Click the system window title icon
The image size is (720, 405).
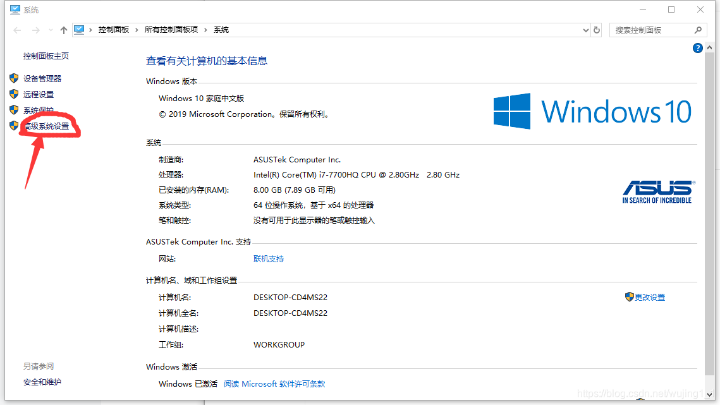[15, 9]
